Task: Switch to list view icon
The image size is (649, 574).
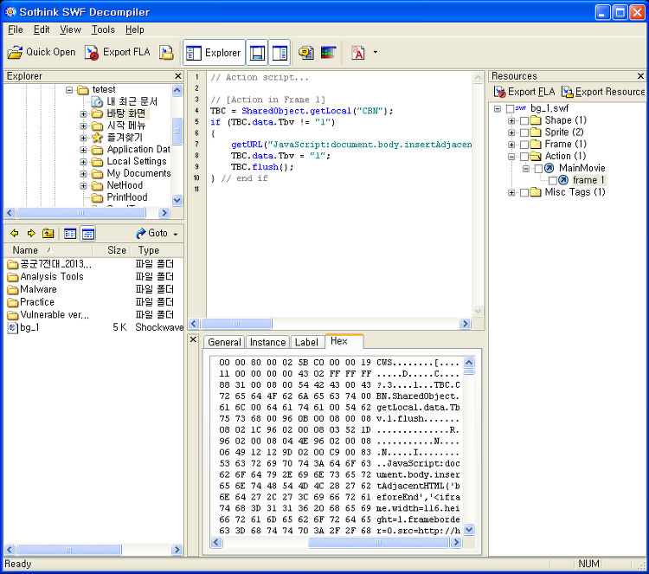Action: 70,234
